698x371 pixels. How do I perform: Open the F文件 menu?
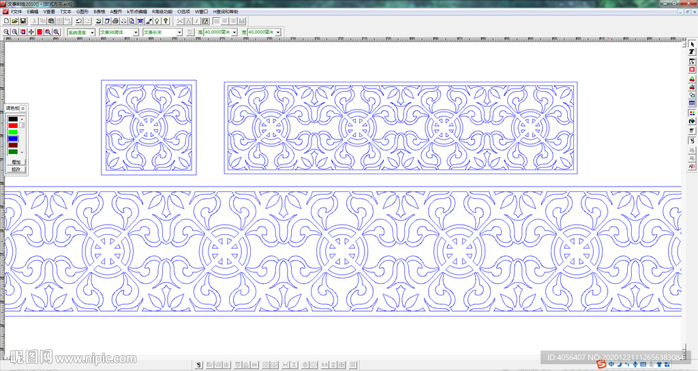tap(16, 12)
